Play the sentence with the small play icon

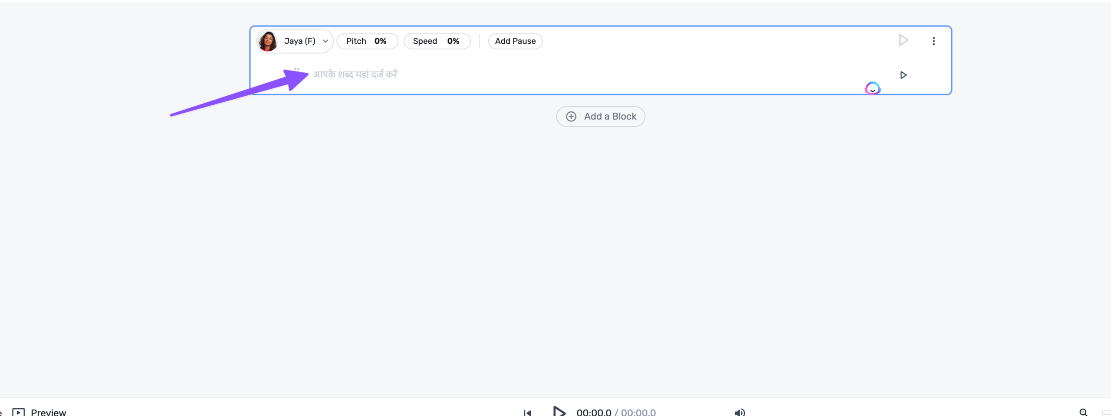[903, 75]
